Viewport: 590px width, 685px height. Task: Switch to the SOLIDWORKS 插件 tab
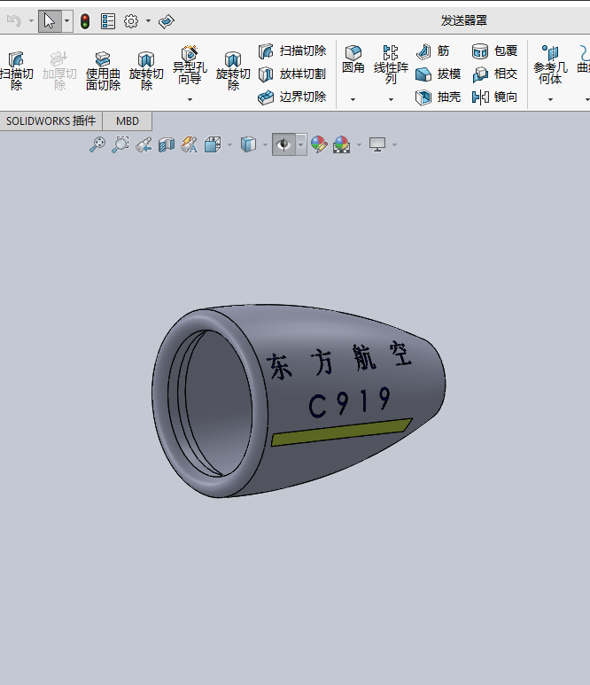click(x=50, y=121)
